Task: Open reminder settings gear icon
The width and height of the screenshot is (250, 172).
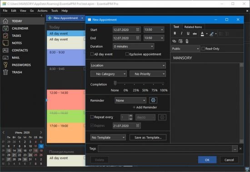Action: (153, 100)
